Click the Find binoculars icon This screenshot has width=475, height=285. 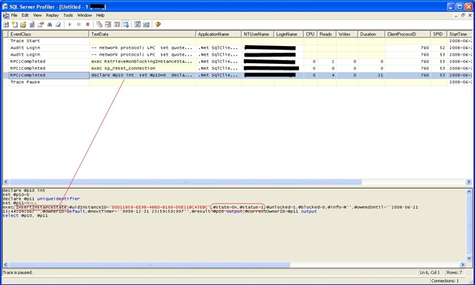tap(50, 24)
